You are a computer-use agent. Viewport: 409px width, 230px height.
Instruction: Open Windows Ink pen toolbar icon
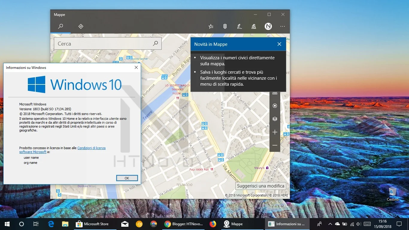(240, 26)
